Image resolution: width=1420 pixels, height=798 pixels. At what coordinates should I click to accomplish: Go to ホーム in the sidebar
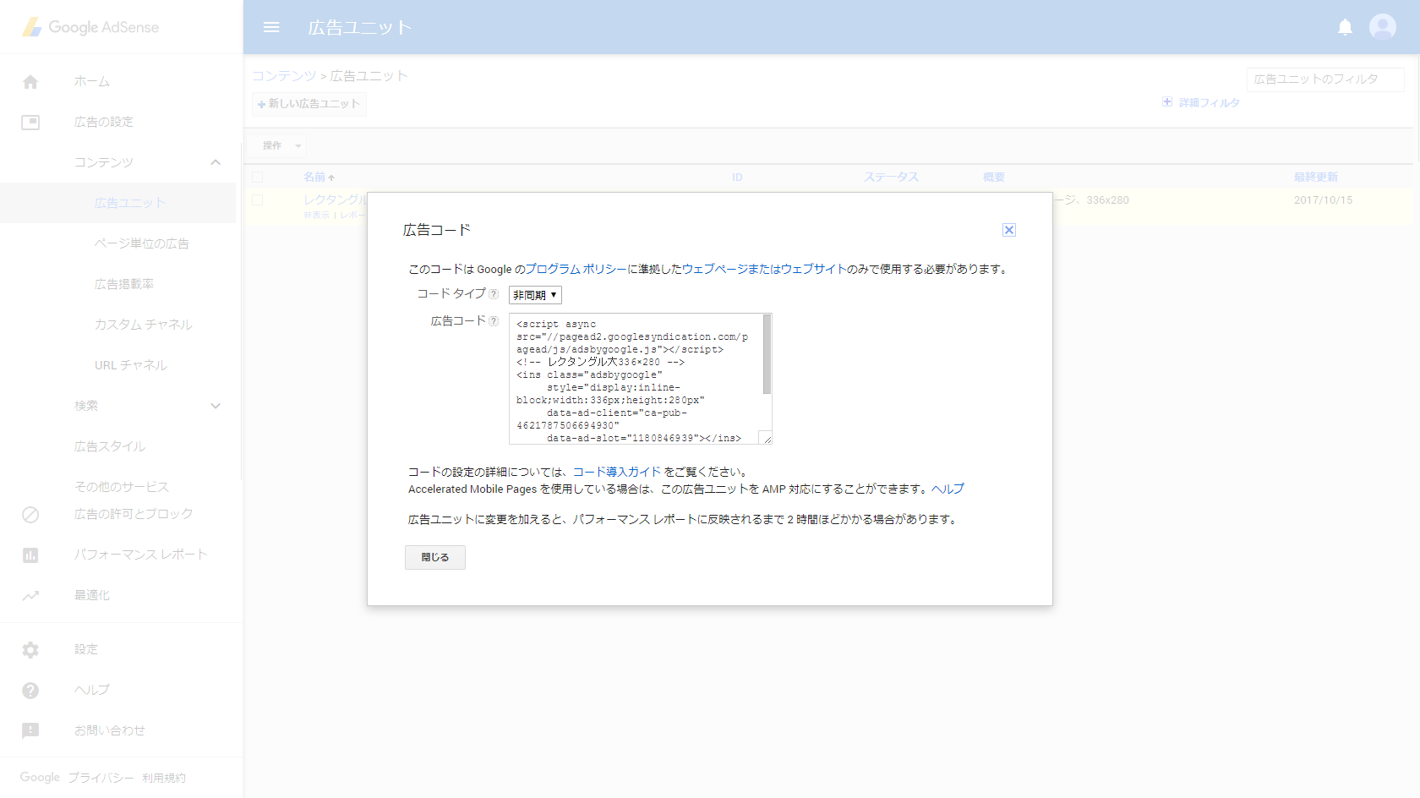(x=92, y=82)
